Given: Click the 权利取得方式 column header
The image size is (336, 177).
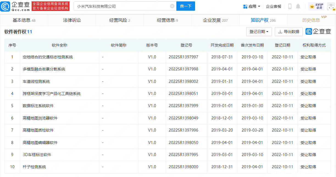Looking at the screenshot, I should [x=314, y=45].
